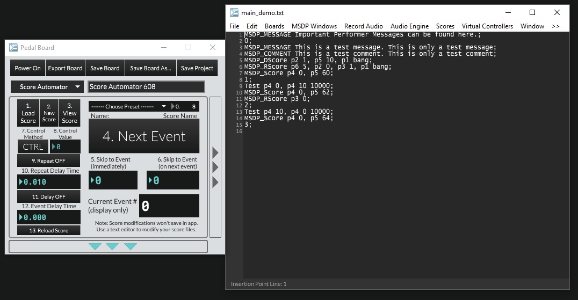Open the CTRL control method selector

point(33,147)
